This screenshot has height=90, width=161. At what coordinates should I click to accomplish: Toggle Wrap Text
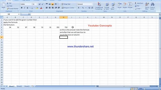coord(66,4)
